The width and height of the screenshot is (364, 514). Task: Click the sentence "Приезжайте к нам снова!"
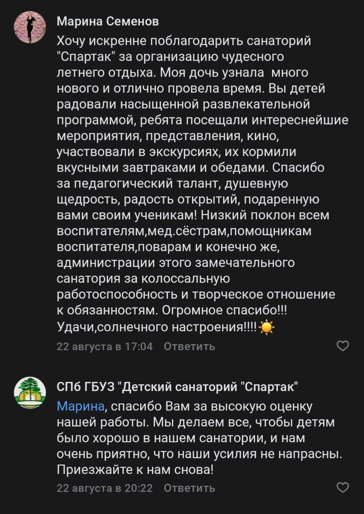tap(135, 469)
